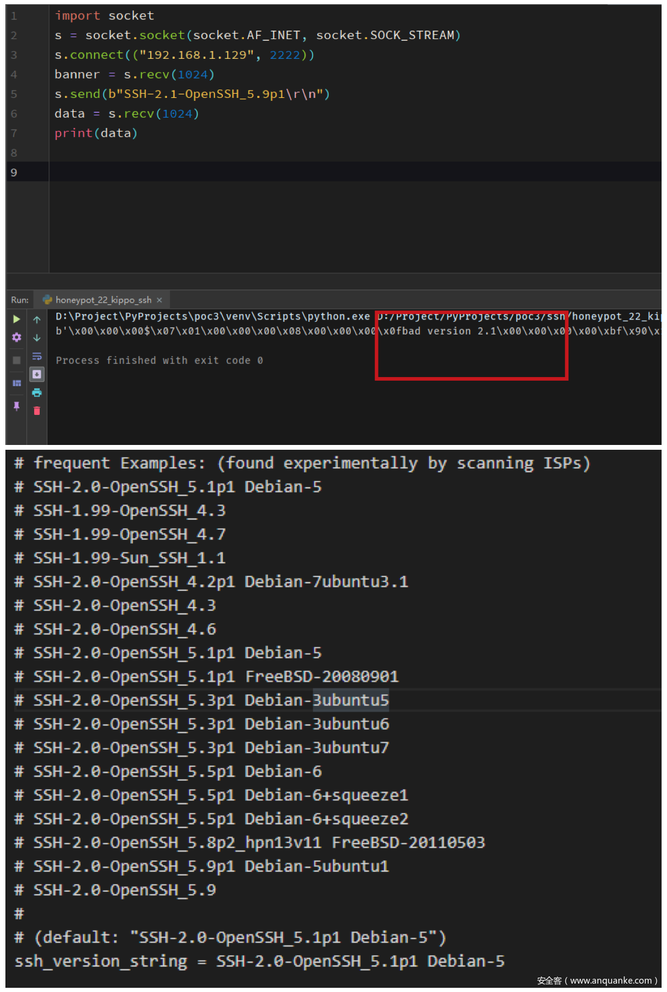Clear all console output with trash icon
Screen dimensions: 667x992
(37, 411)
